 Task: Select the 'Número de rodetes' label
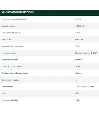(x=10, y=80)
